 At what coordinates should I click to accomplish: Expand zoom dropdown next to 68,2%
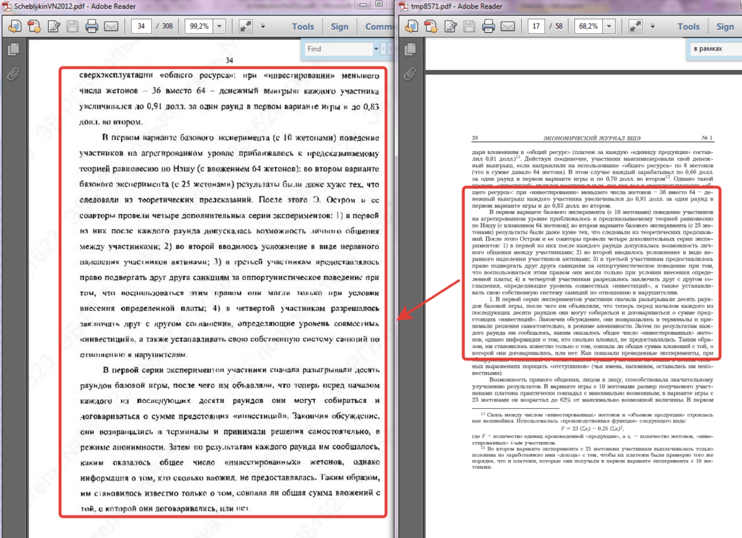point(609,26)
